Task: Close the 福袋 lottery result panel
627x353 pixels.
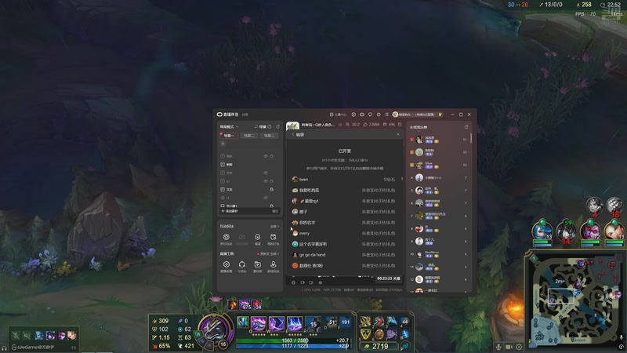Action: (x=398, y=134)
